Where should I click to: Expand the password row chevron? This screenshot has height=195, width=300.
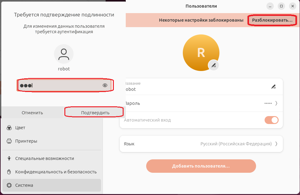click(276, 103)
